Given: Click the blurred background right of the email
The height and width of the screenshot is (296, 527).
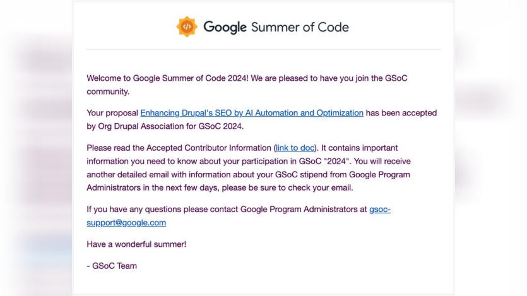Looking at the screenshot, I should coord(490,148).
